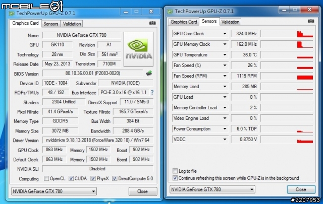
Task: Toggle the OpenCL checkbox
Action: click(46, 178)
